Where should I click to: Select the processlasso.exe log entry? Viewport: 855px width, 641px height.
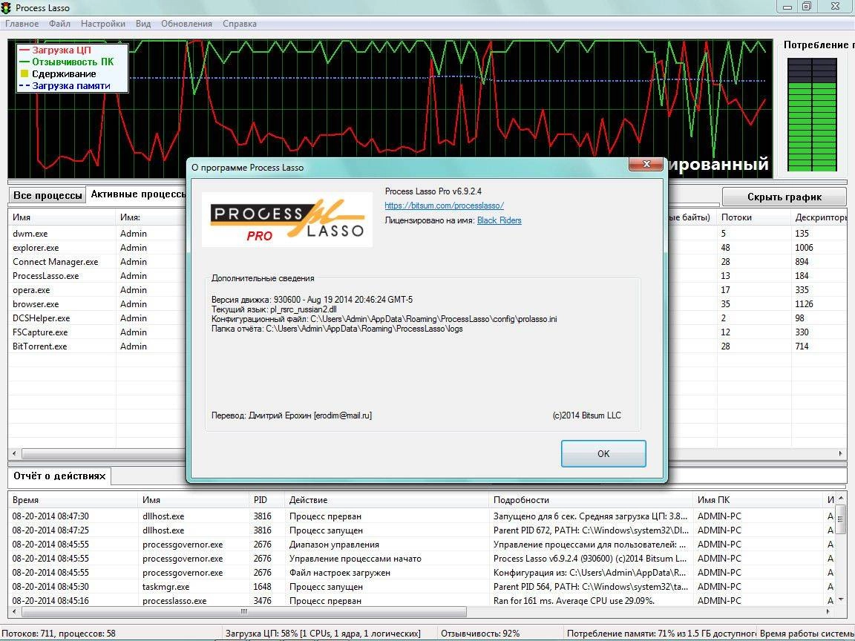[x=421, y=601]
